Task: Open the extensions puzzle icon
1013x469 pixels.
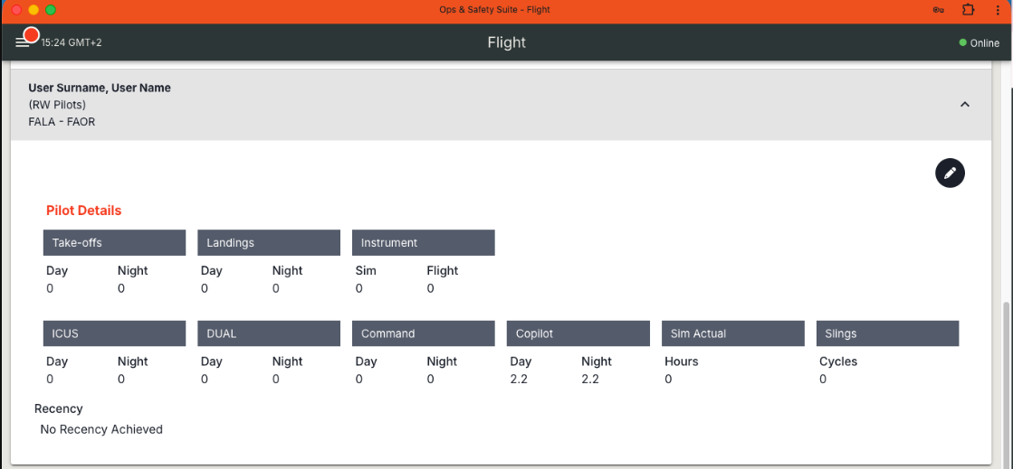Action: (x=969, y=10)
